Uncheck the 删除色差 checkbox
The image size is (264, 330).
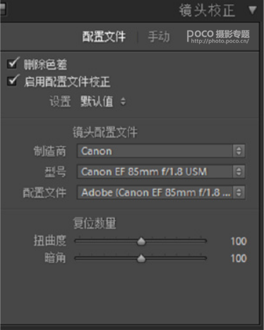coord(12,63)
